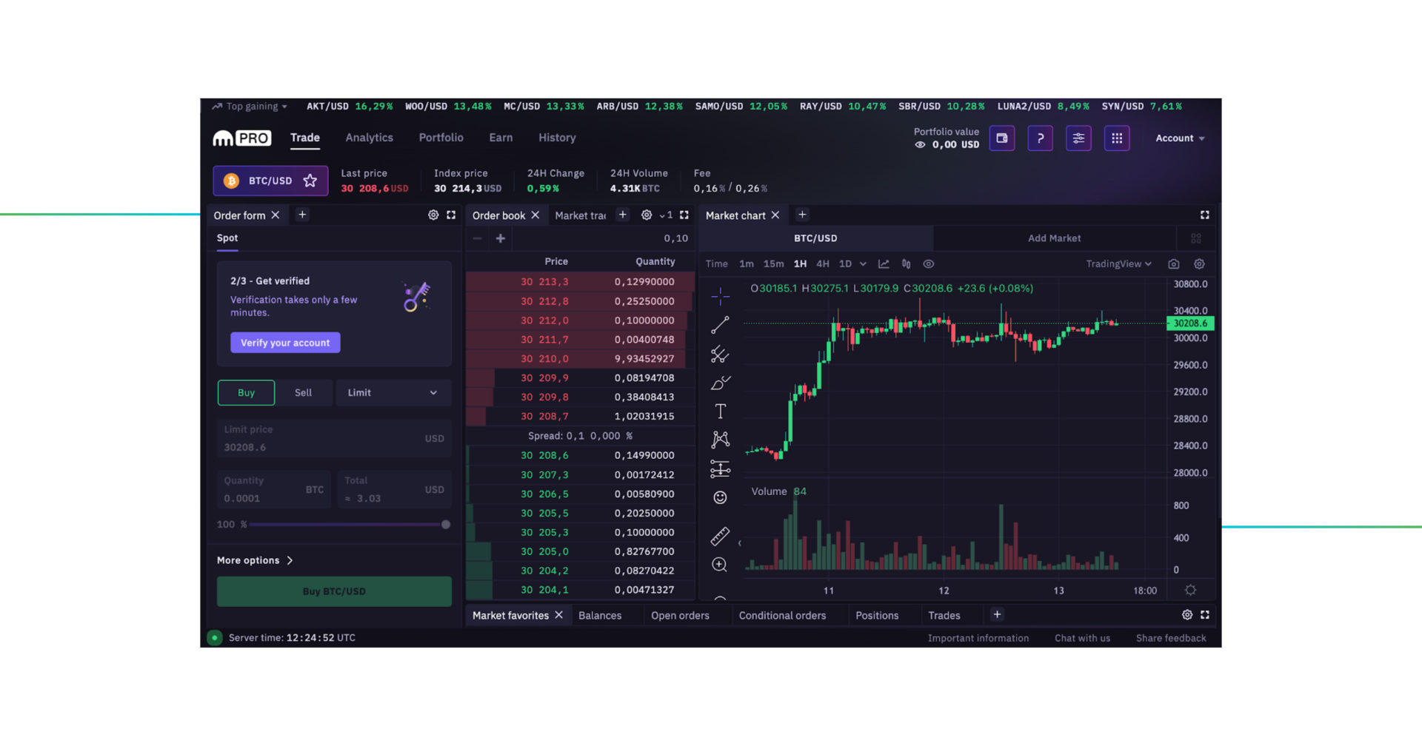Image resolution: width=1422 pixels, height=746 pixels.
Task: Switch the order form to Sell
Action: (304, 392)
